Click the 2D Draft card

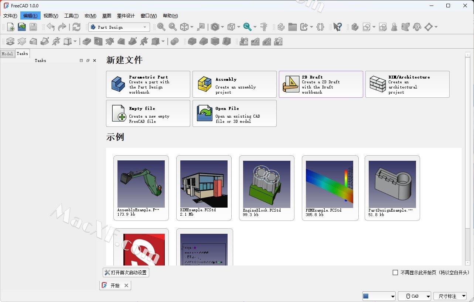point(321,84)
